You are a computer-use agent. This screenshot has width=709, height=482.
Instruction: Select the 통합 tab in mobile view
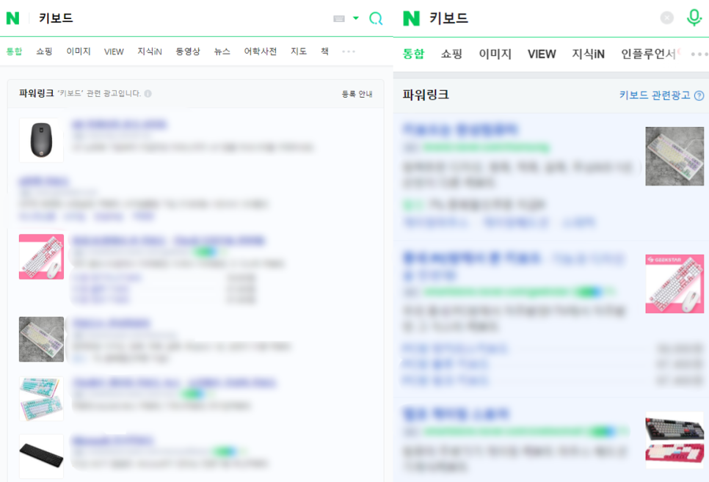coord(413,54)
